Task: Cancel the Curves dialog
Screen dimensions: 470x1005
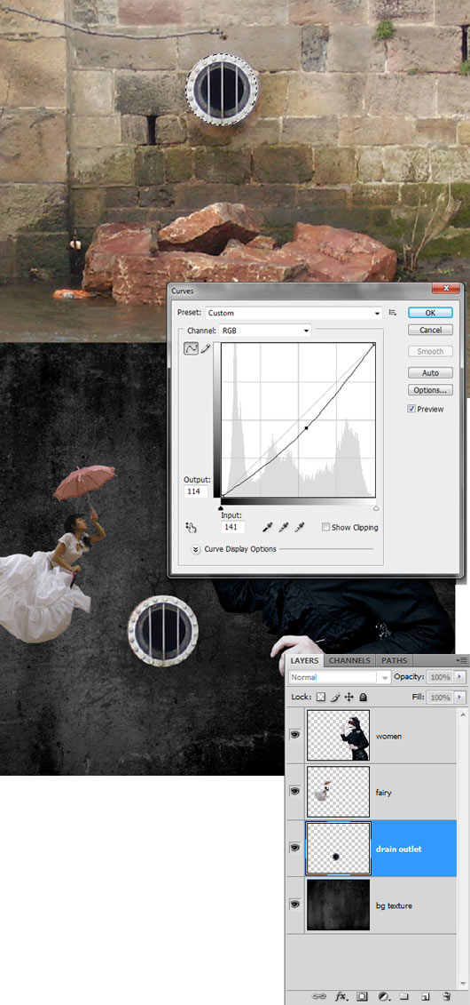Action: (430, 330)
